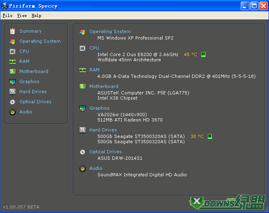This screenshot has height=213, width=269.
Task: Click the green hard drive temperature indicator
Action: tap(210, 136)
